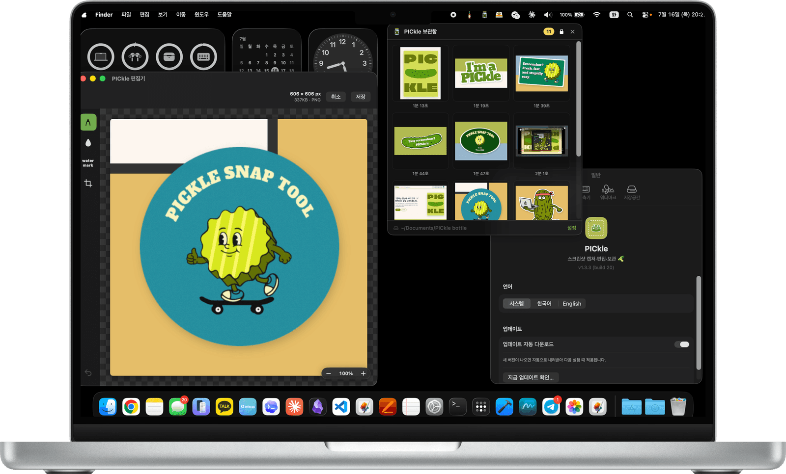This screenshot has width=786, height=474.
Task: Click the undo arrow in PICkle editor
Action: (88, 373)
